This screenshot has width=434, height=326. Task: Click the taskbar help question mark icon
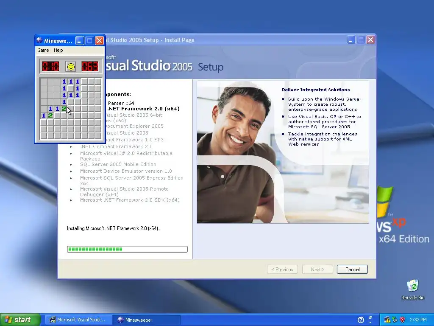tap(361, 320)
